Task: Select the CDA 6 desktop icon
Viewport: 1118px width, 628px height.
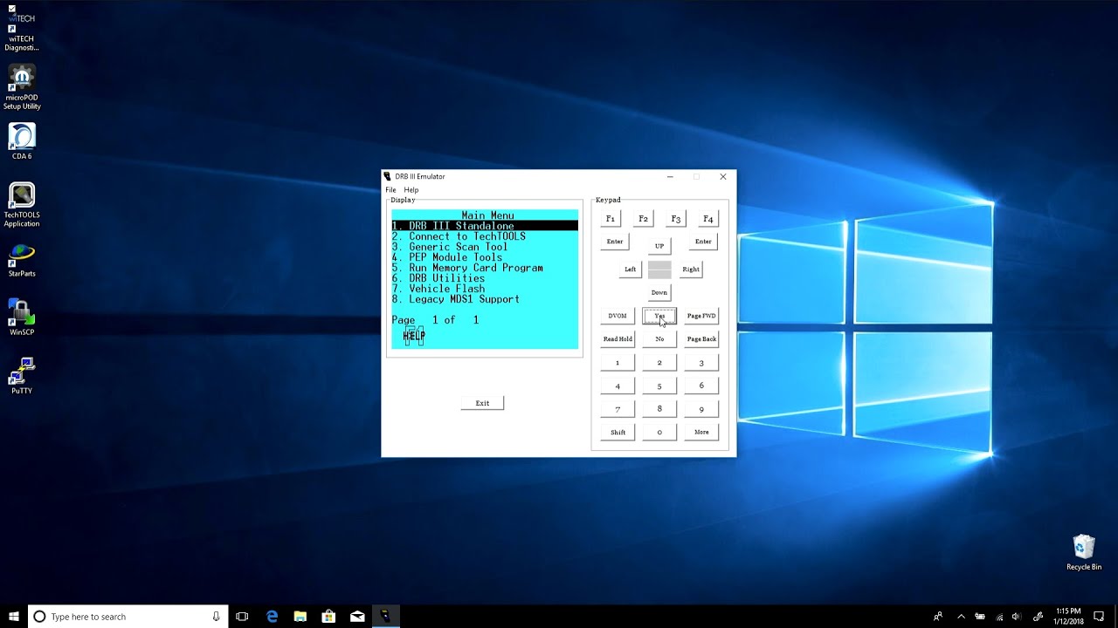Action: [22, 141]
